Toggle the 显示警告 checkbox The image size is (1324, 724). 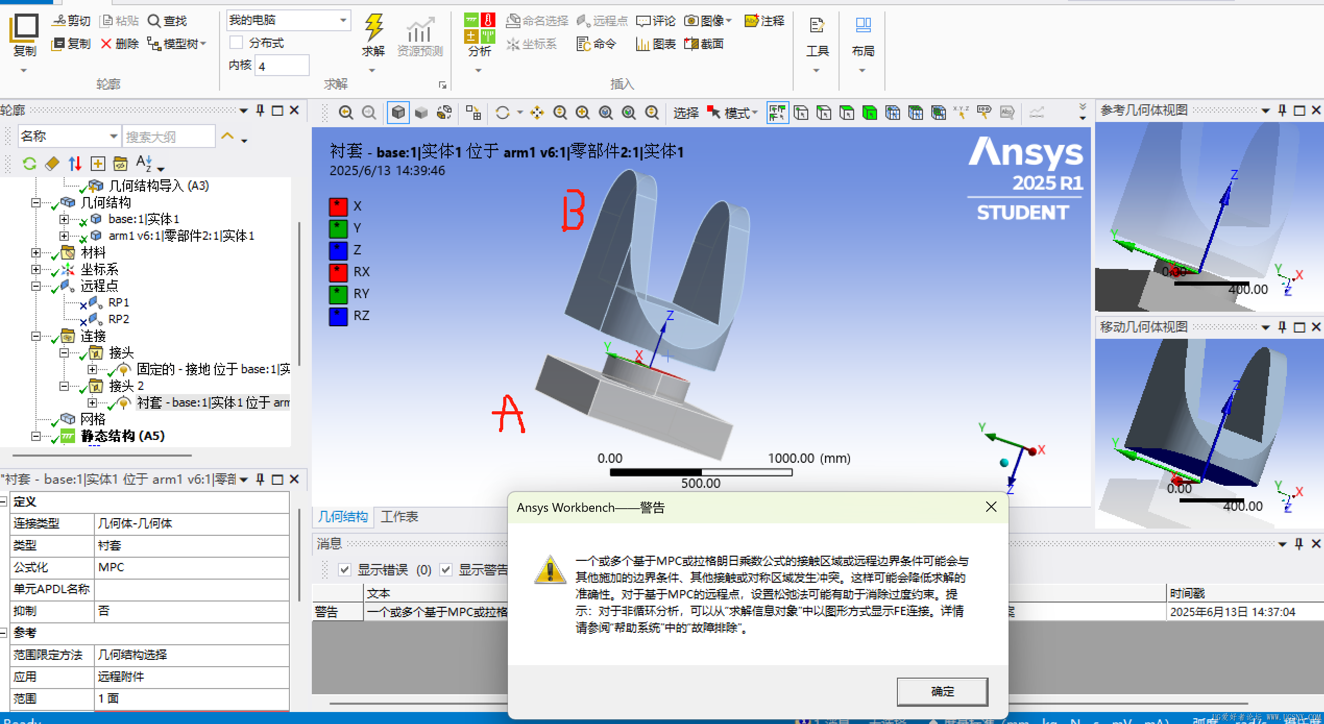(x=446, y=570)
